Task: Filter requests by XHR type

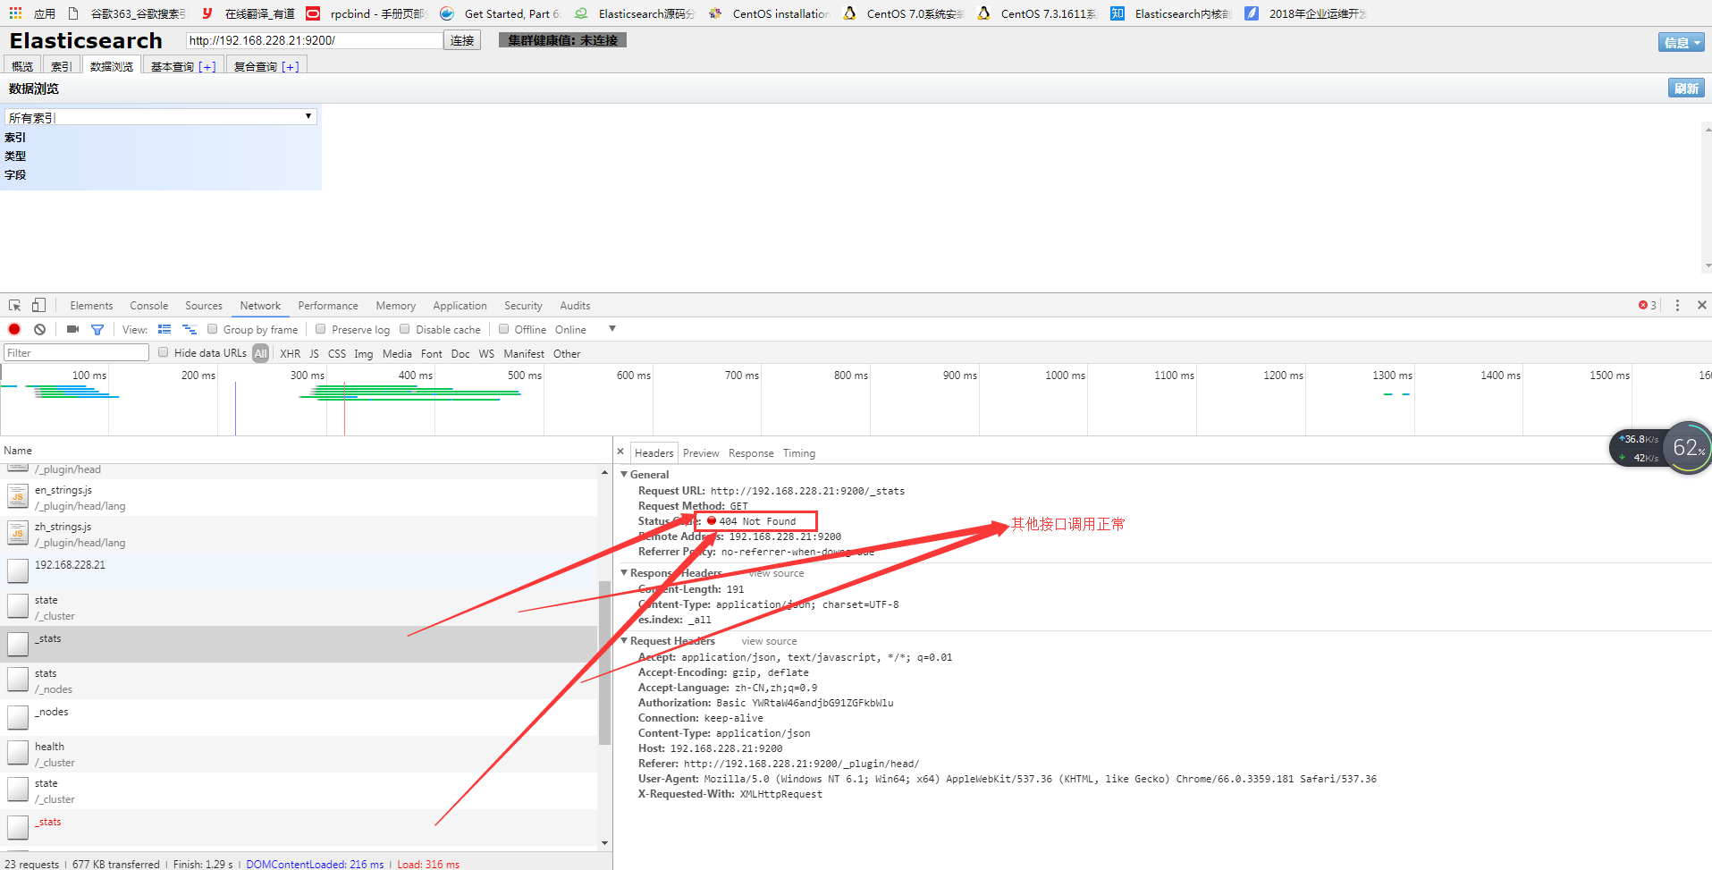Action: (291, 353)
